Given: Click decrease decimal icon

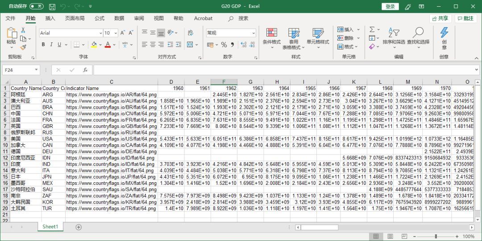Looking at the screenshot, I should coord(252,45).
